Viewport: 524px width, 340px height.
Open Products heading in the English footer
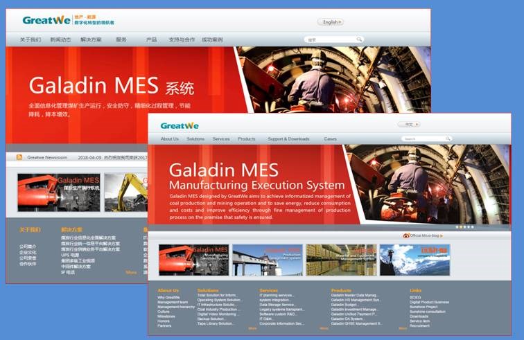(341, 291)
